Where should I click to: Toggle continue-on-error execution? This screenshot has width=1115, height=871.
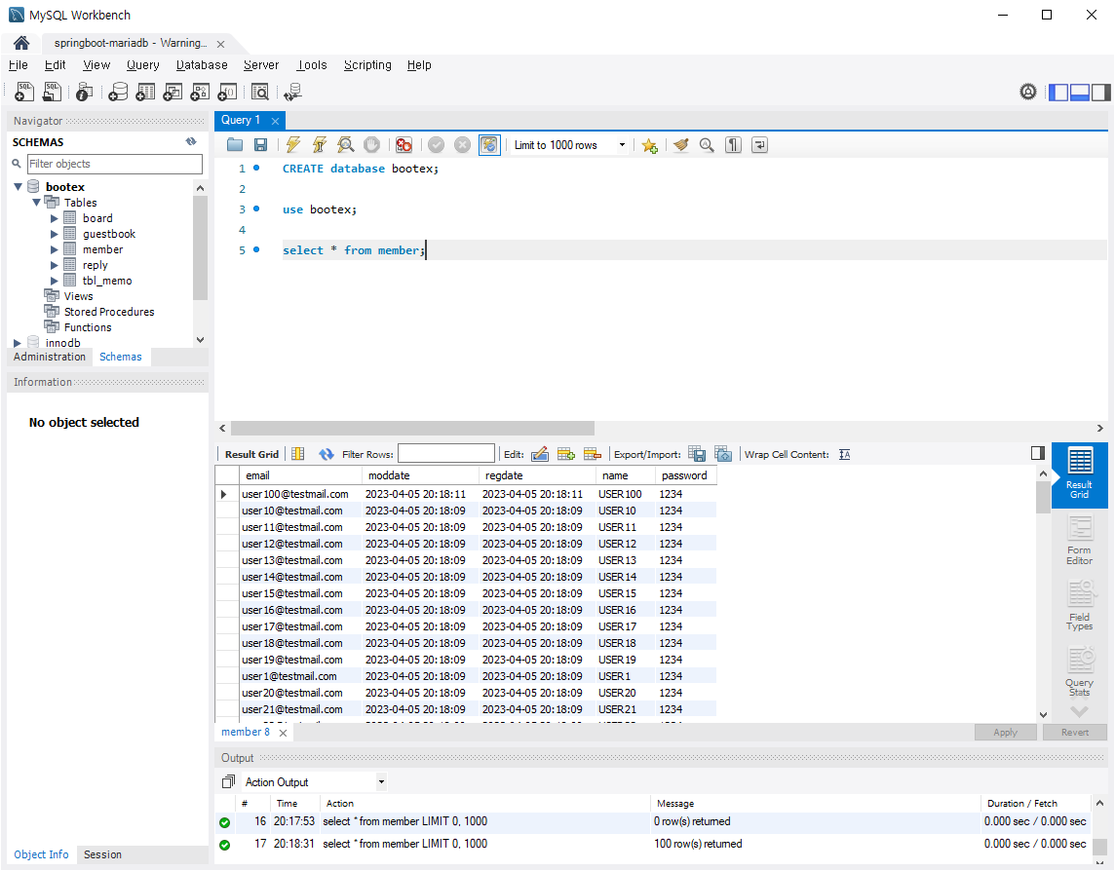404,145
